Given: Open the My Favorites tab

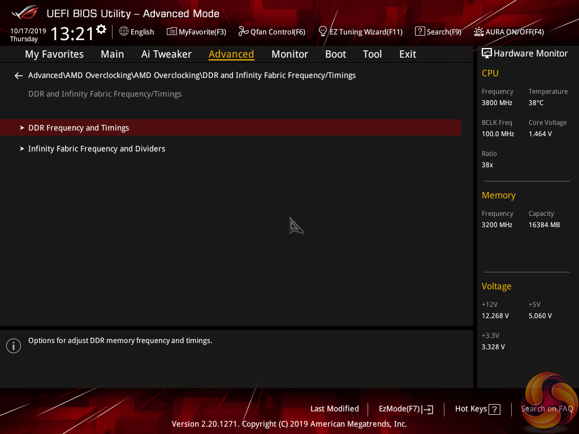Looking at the screenshot, I should [54, 54].
